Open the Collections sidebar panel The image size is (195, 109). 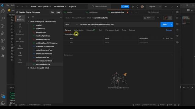click(20, 18)
